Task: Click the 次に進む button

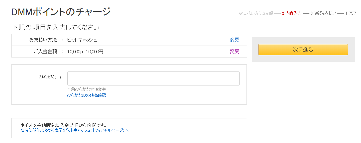Action: [303, 50]
